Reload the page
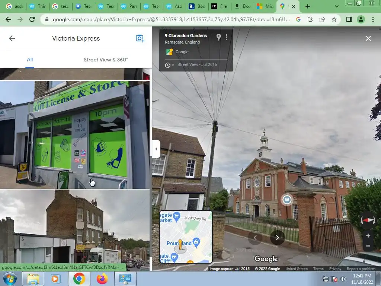The image size is (381, 286). click(x=32, y=19)
